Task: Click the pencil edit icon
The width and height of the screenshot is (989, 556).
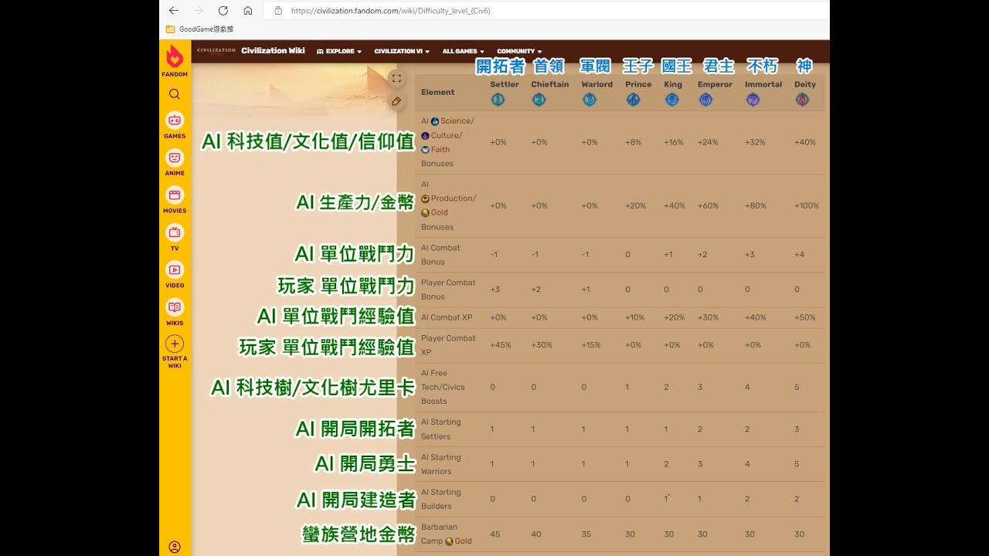Action: tap(396, 101)
